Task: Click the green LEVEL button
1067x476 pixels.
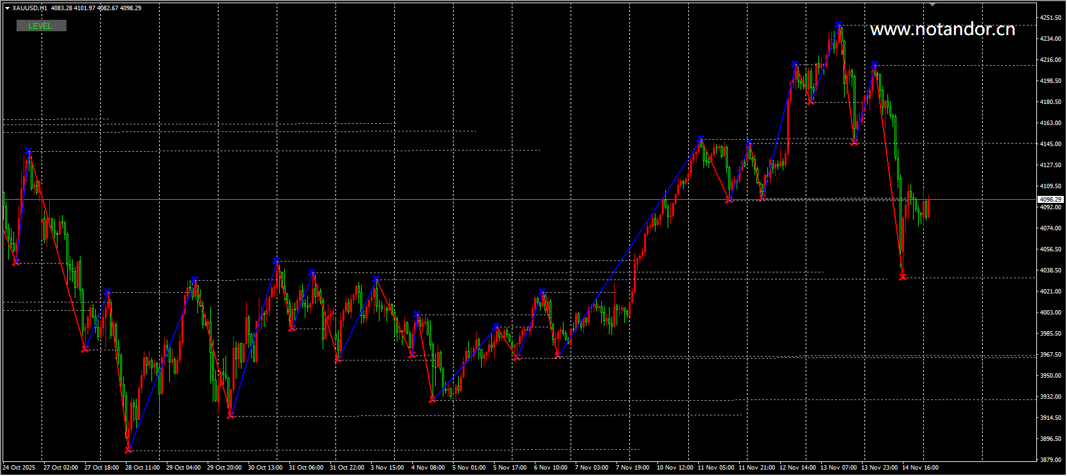Action: (x=41, y=26)
